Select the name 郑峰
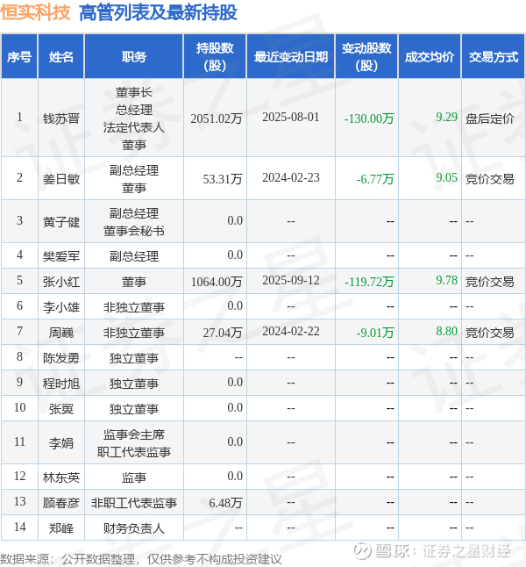 coord(61,528)
